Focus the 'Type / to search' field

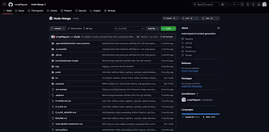coord(206,4)
